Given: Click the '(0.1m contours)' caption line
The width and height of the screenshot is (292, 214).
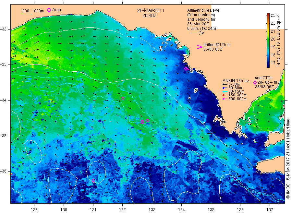Looking at the screenshot, I should (x=201, y=15).
